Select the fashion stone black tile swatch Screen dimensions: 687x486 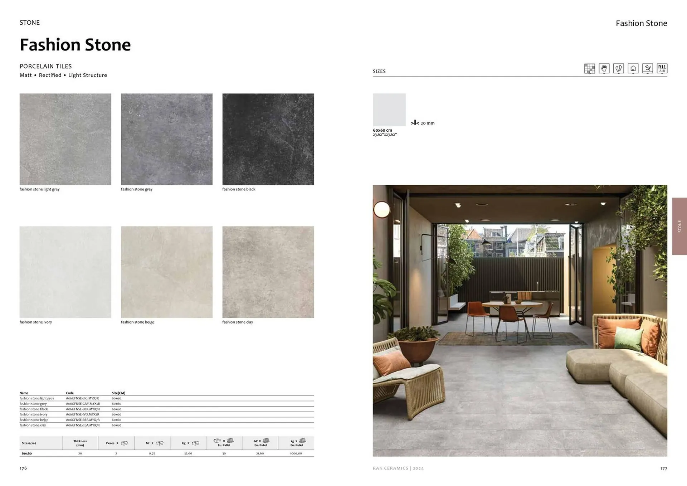268,140
